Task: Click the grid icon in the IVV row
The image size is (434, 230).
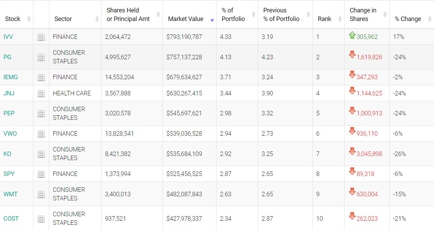Action: point(41,37)
